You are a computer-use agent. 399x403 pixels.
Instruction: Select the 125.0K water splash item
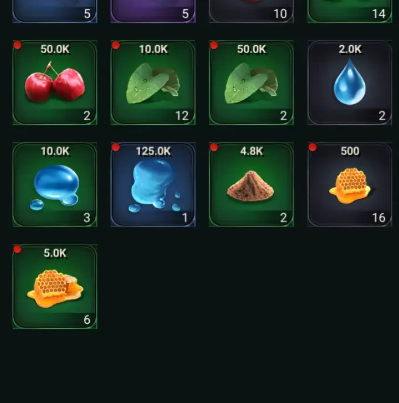(x=153, y=184)
